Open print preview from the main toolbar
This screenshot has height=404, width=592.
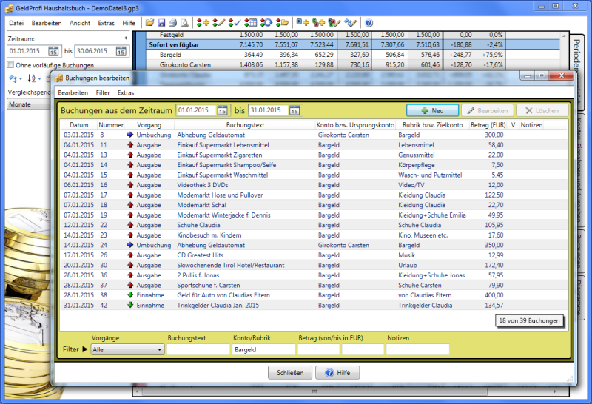click(184, 23)
